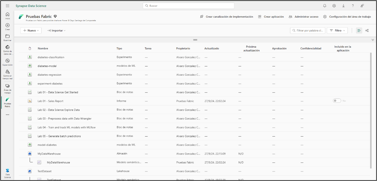The width and height of the screenshot is (377, 181).
Task: Open Lab 03 - Preprocess data with Data Wrangler
Action: (65, 119)
